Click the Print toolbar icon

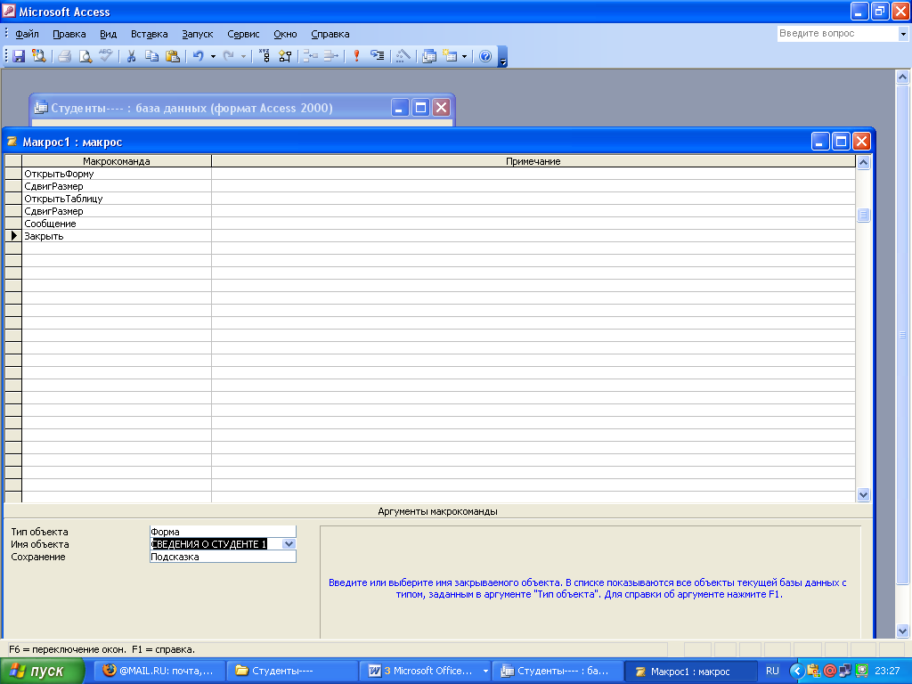(x=64, y=56)
